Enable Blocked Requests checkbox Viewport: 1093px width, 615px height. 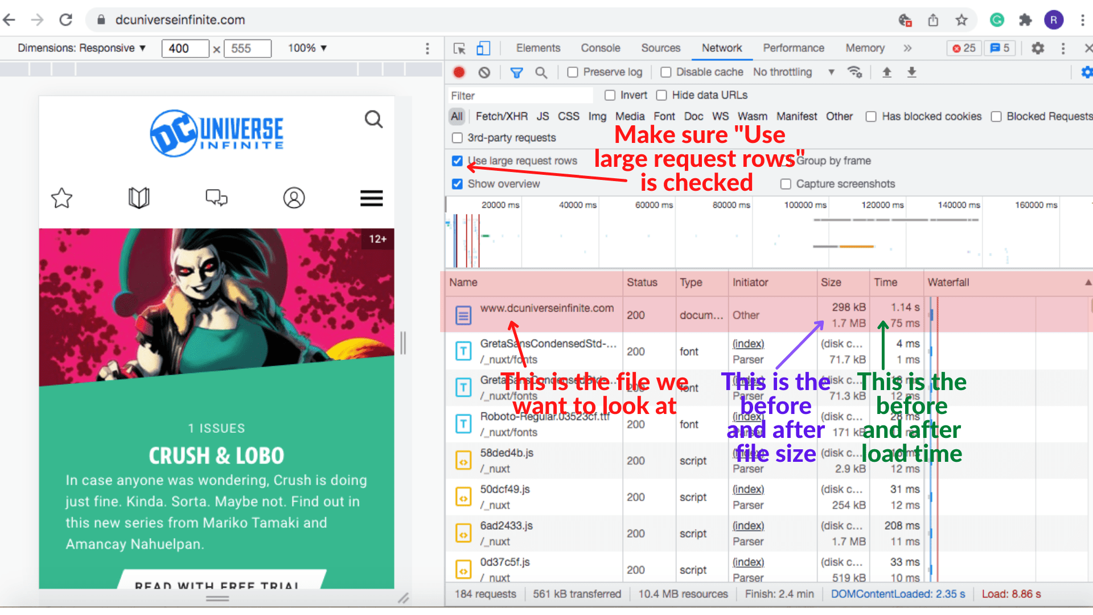(996, 117)
